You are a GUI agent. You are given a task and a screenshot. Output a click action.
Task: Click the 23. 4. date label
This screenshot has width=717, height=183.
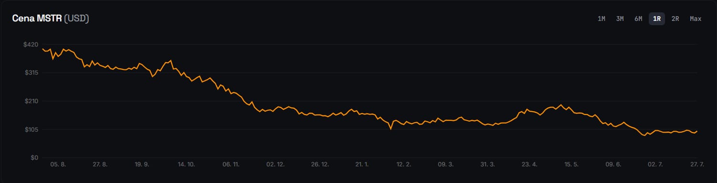pyautogui.click(x=530, y=164)
